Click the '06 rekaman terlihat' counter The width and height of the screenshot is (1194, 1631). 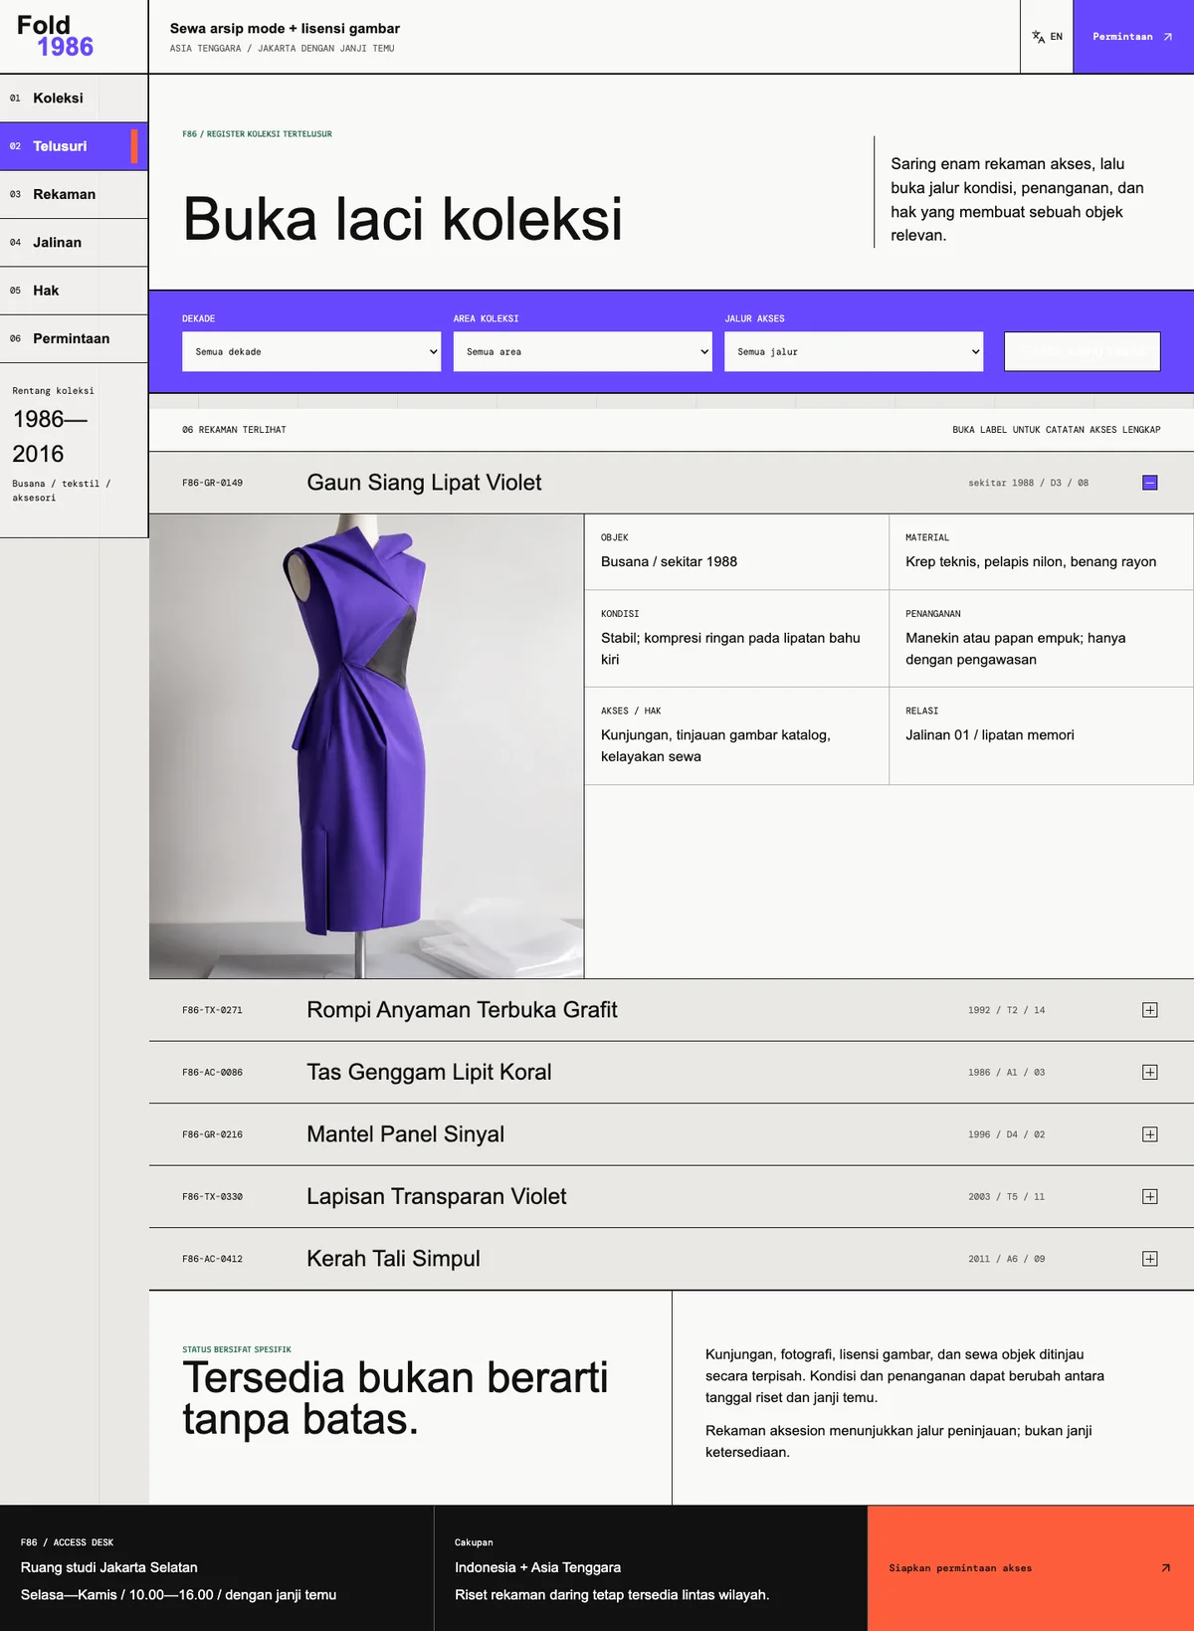click(234, 430)
